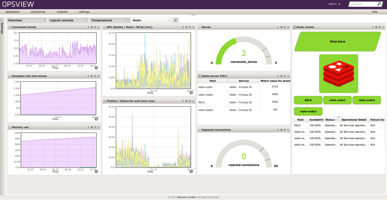Click the redis-node1 green button
Screen dimensions: 387x200
(337, 100)
